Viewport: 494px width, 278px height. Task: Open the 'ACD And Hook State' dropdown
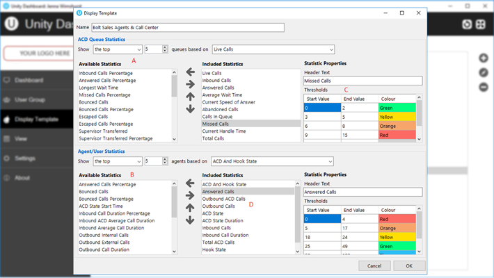272,161
